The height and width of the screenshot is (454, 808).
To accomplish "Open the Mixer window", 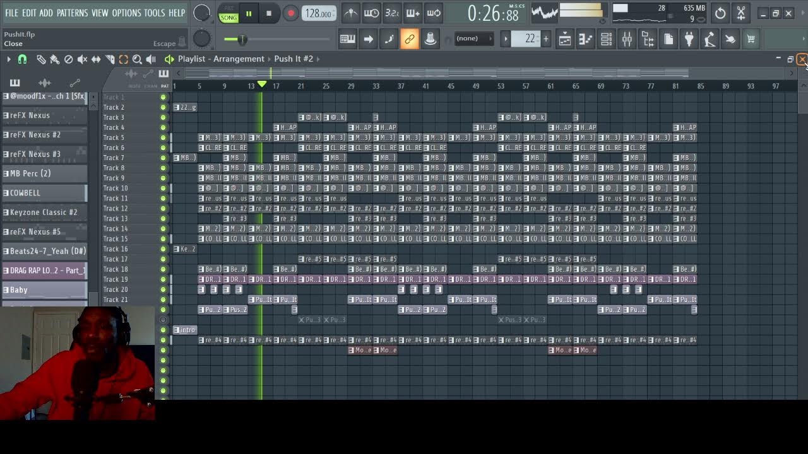I will coord(627,39).
